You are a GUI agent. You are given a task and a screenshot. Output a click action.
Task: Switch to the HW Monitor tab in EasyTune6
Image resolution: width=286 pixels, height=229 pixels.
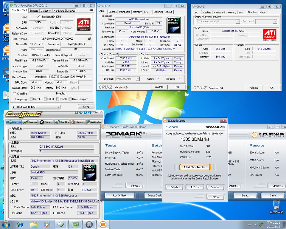[x=94, y=122]
